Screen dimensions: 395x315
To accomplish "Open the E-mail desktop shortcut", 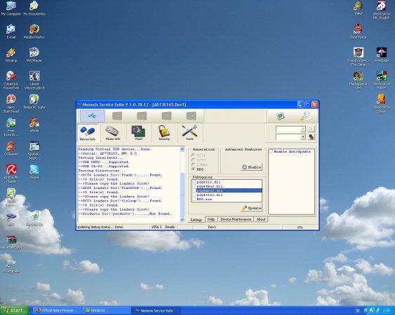I will pyautogui.click(x=11, y=31).
